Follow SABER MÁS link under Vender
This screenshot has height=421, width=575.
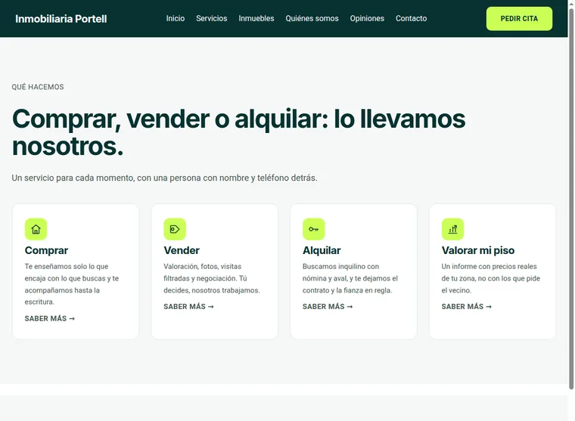click(188, 306)
